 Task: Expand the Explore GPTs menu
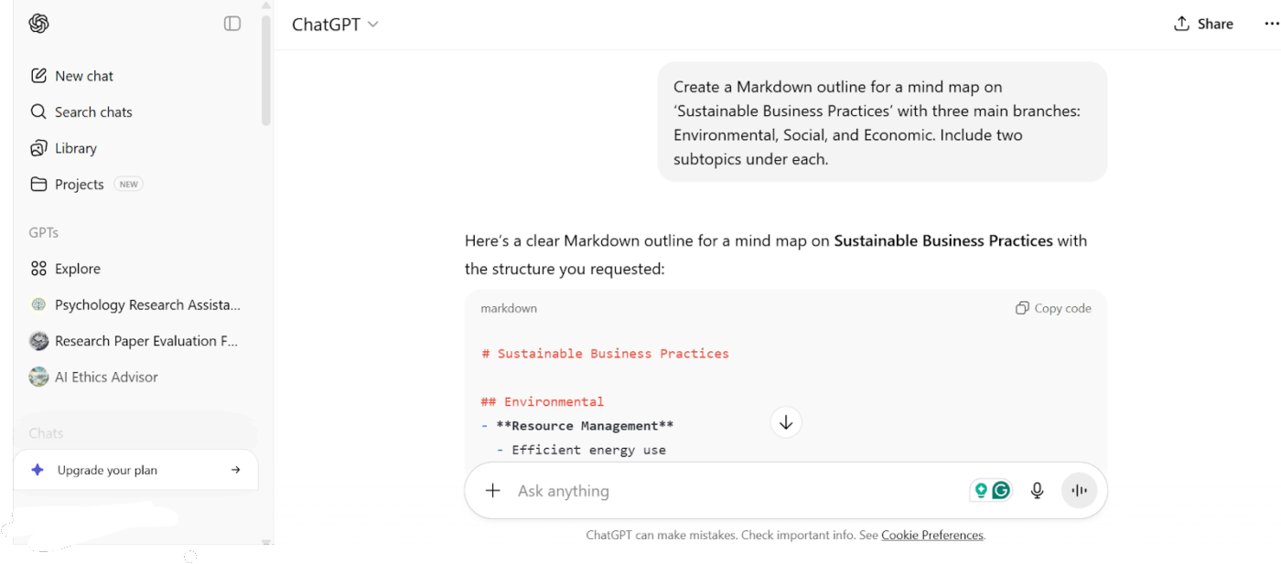coord(77,268)
